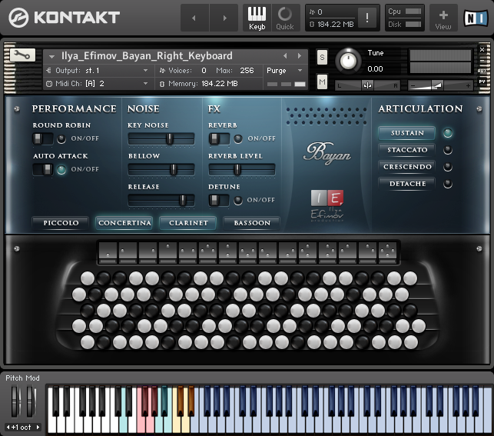Enable the Detune on/off switch

tap(219, 200)
